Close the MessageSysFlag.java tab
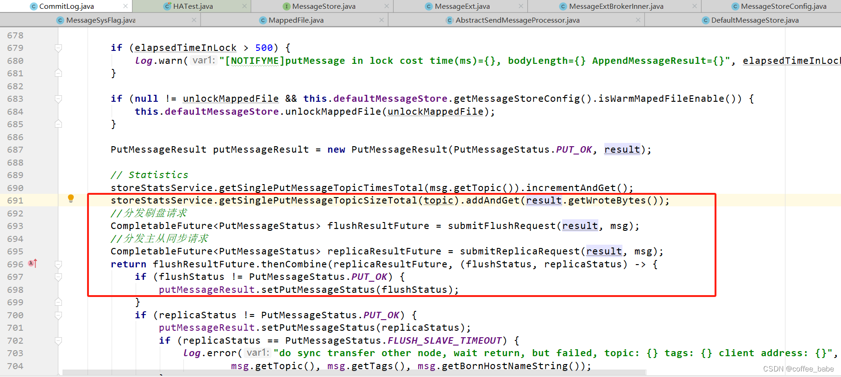Viewport: 841px width, 377px height. click(194, 20)
